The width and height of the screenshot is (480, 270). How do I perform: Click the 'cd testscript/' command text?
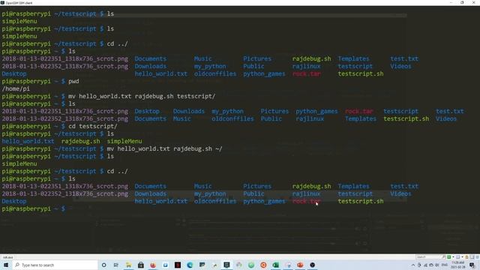tap(93, 127)
